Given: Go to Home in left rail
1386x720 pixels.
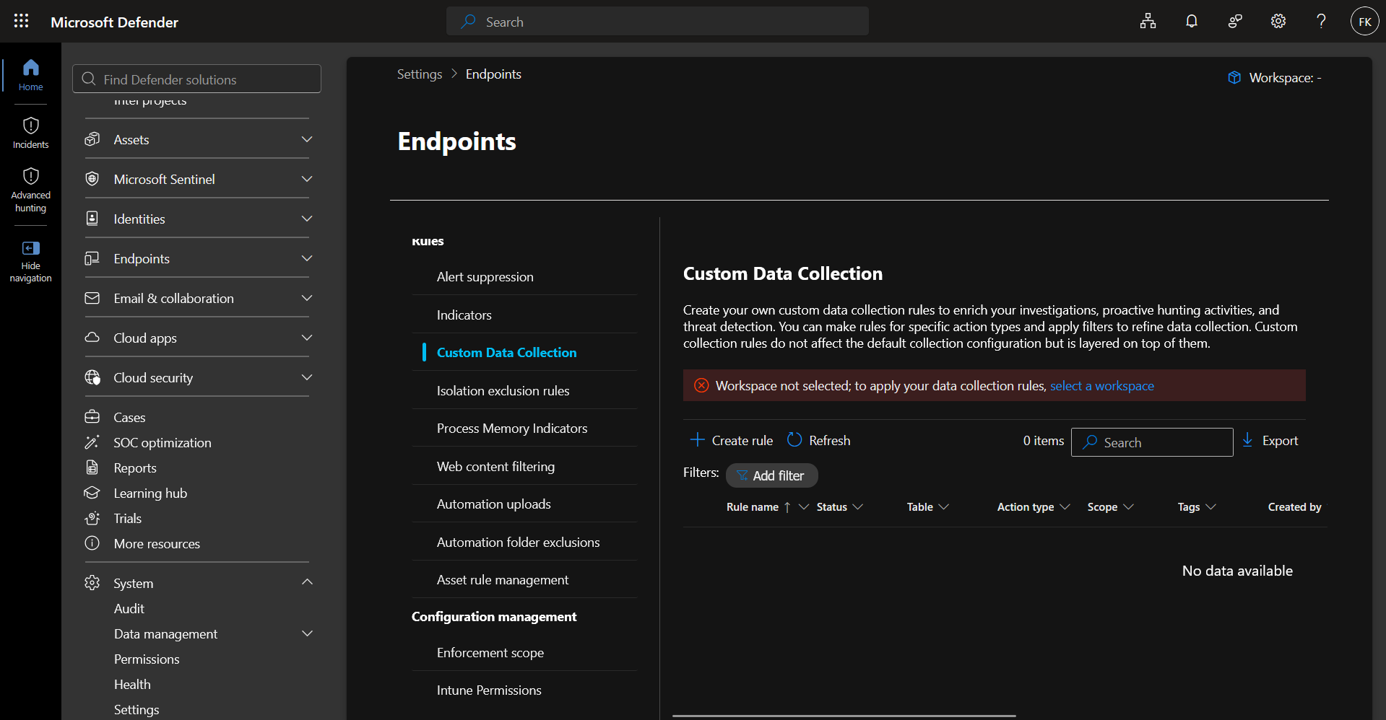Looking at the screenshot, I should [30, 75].
